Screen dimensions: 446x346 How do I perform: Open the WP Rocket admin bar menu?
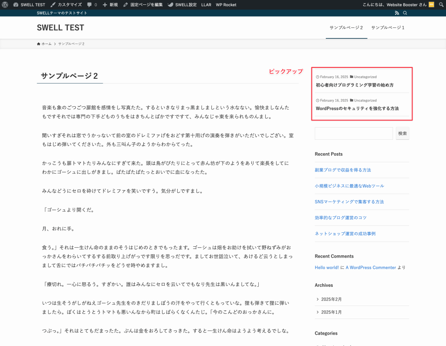point(226,4)
